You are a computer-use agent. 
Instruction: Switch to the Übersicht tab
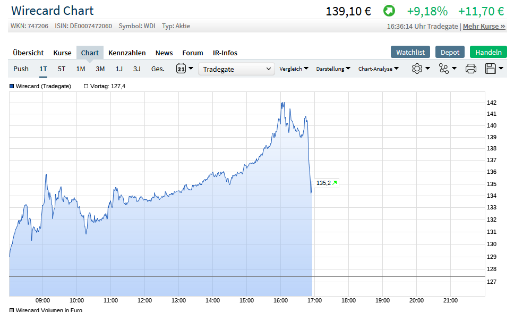coord(28,53)
